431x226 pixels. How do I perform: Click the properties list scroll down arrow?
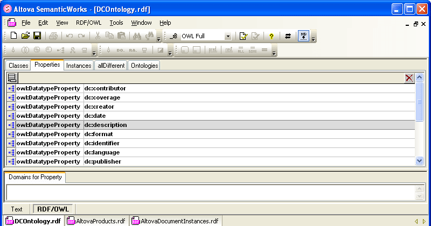(419, 161)
